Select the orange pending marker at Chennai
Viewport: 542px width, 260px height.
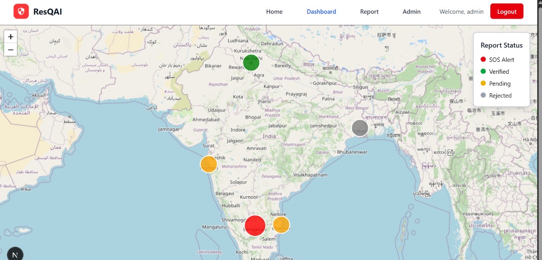point(281,225)
